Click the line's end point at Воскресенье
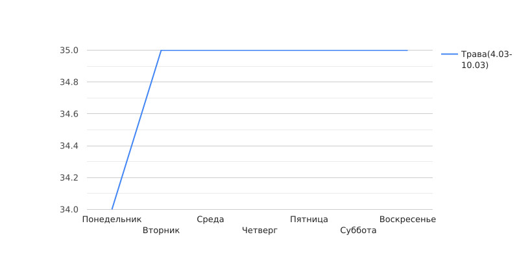This screenshot has width=519, height=259. 408,51
